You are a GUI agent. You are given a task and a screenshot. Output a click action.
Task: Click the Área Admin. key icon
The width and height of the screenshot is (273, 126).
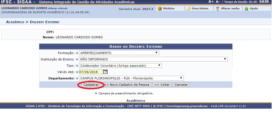[189, 9]
